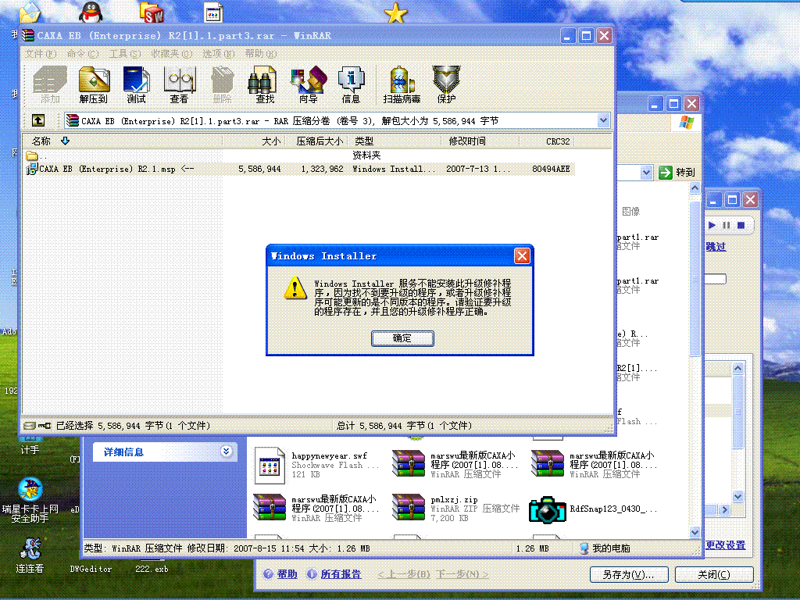
Task: Open the 命令 (Commands) menu
Action: pyautogui.click(x=83, y=54)
